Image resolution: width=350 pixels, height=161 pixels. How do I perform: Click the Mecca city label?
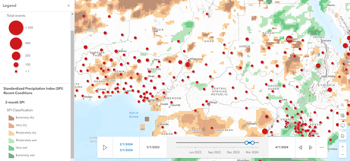(x=331, y=5)
